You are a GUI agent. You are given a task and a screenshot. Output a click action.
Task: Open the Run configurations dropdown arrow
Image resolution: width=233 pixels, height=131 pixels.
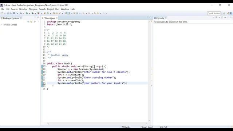(x=29, y=13)
